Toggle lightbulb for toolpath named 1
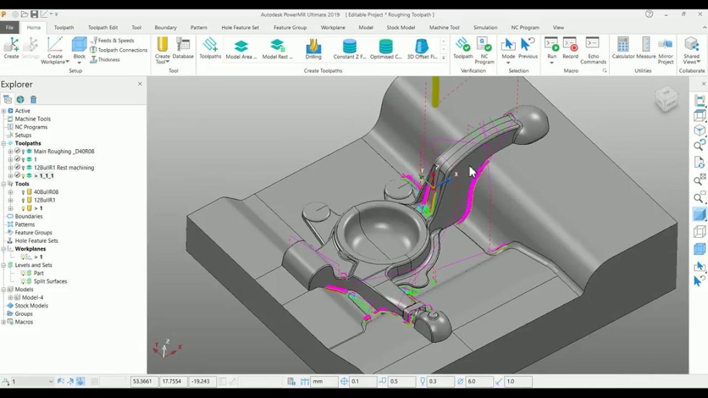 point(24,159)
